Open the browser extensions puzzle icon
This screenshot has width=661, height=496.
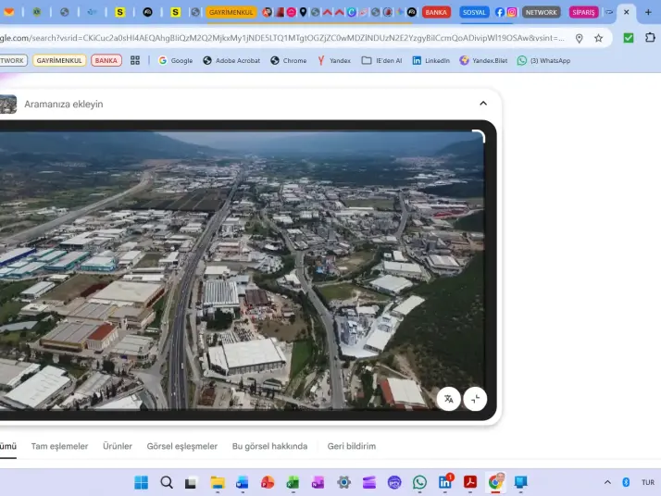tap(651, 38)
